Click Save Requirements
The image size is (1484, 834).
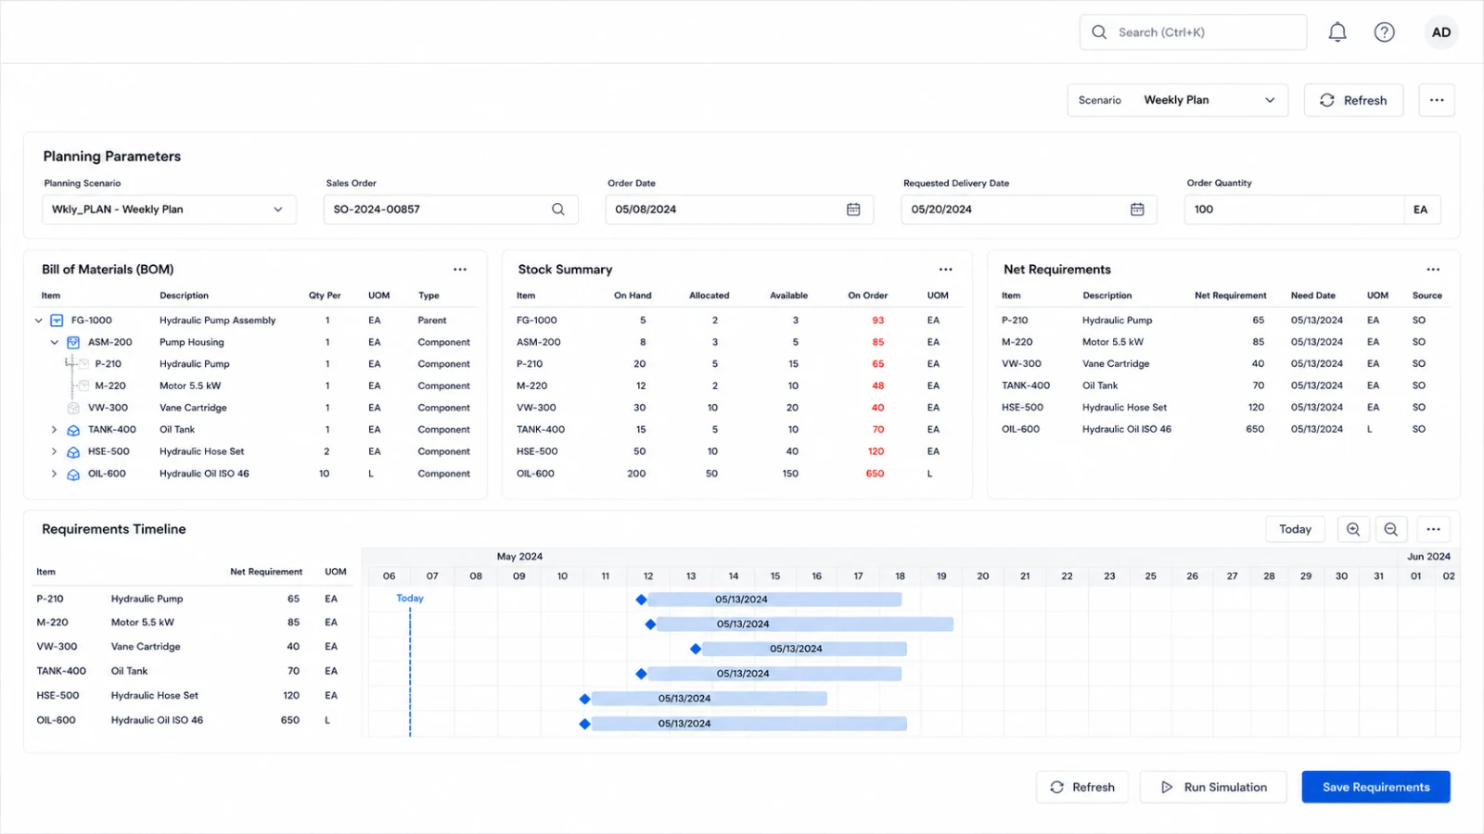point(1375,788)
